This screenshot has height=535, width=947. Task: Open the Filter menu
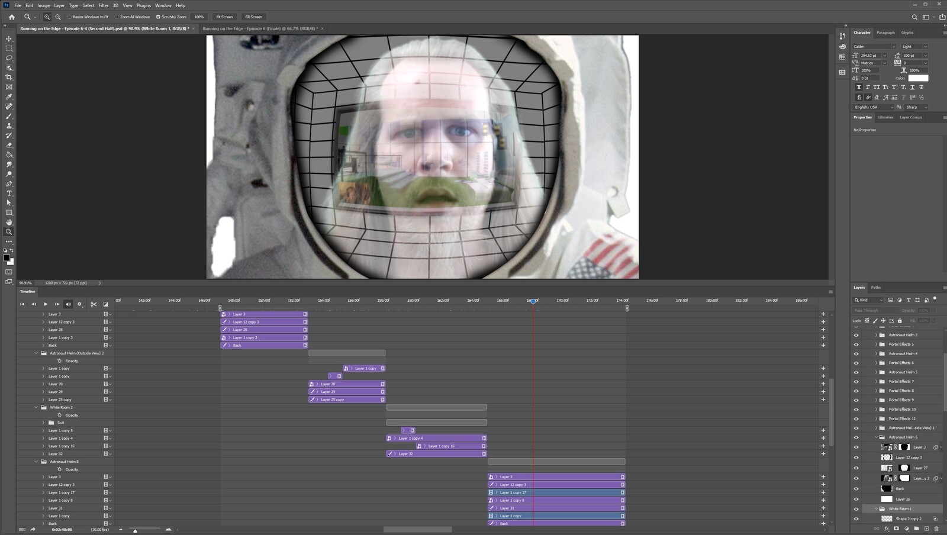tap(104, 5)
